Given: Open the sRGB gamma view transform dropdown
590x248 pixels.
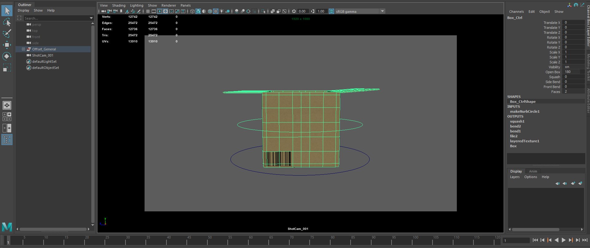Looking at the screenshot, I should tap(382, 11).
